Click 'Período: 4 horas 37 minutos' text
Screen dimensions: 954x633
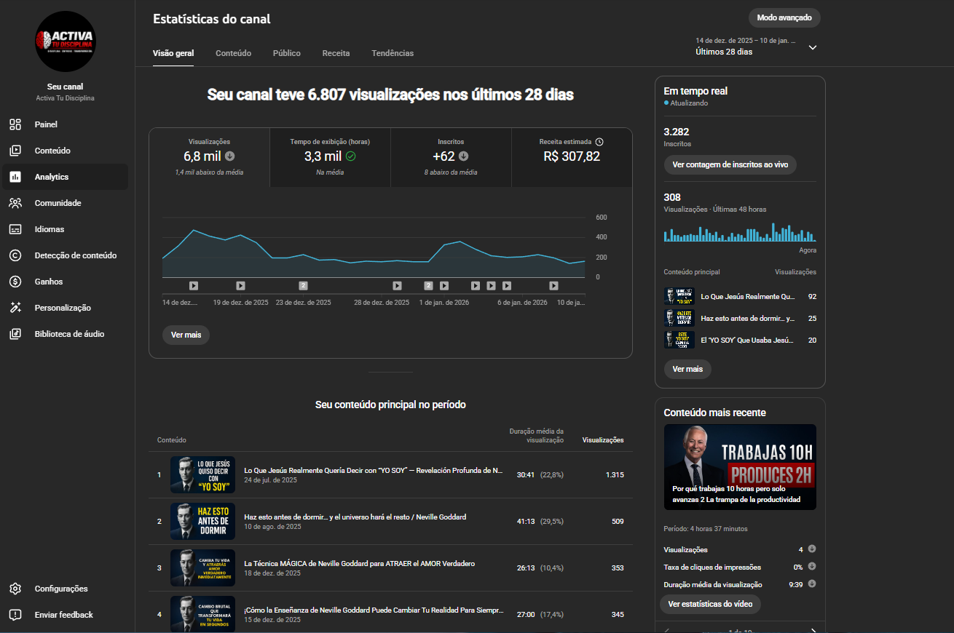(x=706, y=529)
